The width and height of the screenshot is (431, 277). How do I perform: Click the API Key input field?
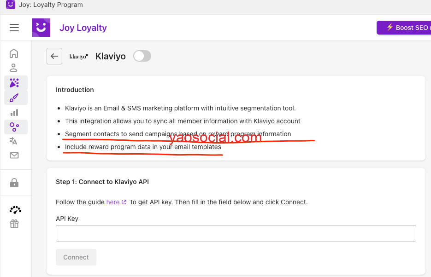(236, 233)
